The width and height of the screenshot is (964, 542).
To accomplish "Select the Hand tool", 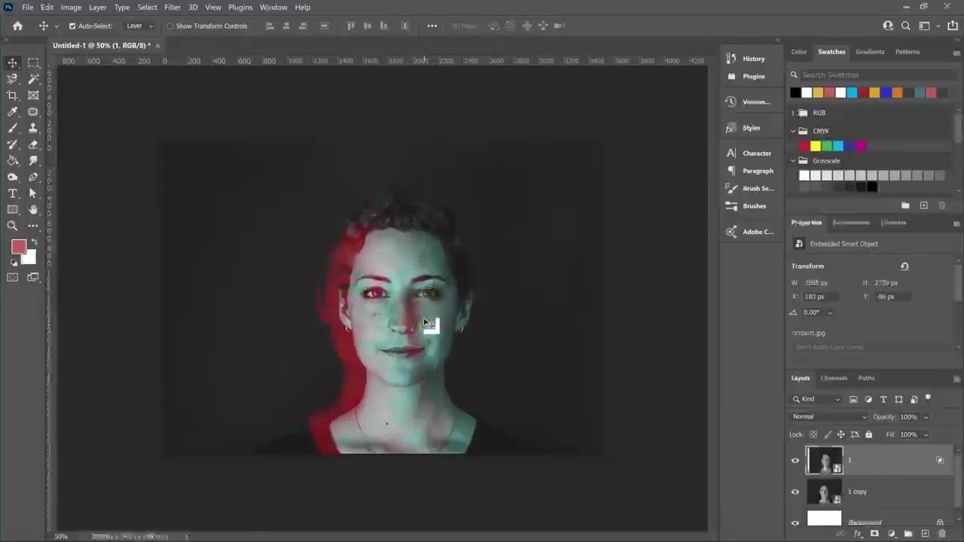I will pyautogui.click(x=33, y=209).
